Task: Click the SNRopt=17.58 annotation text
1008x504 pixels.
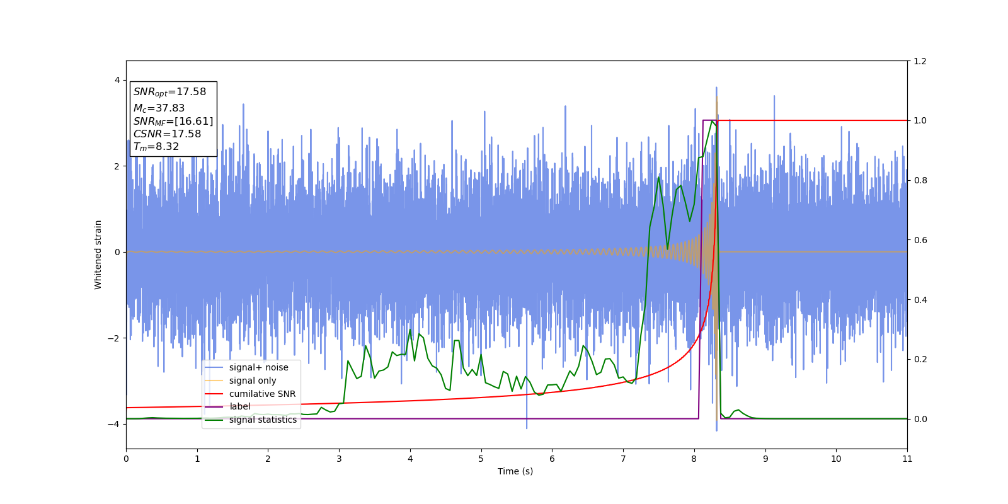Action: tap(170, 92)
